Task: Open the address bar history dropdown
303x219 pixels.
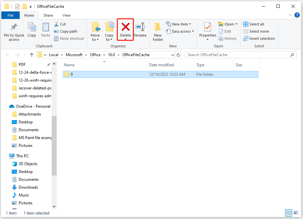Action: 172,55
